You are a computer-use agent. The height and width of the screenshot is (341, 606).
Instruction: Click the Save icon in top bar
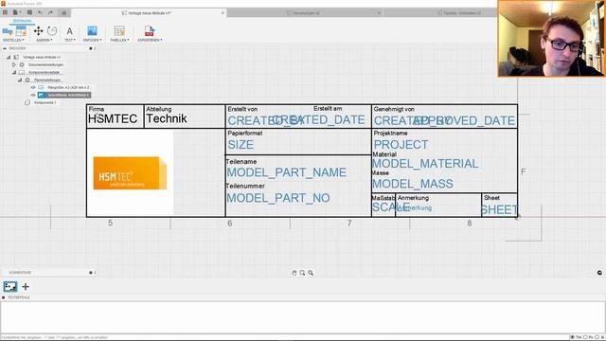29,12
